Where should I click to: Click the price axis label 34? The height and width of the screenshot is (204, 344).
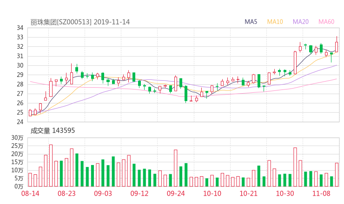[20, 28]
